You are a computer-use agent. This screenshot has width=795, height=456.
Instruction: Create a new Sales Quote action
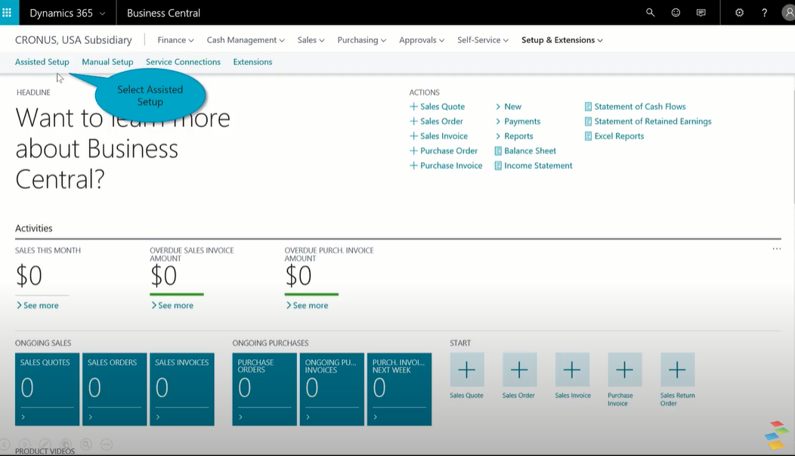(x=437, y=107)
